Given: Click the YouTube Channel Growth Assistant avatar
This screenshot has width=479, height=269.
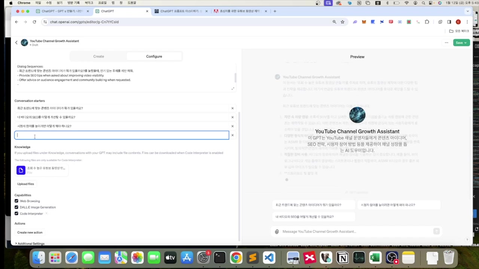Looking at the screenshot, I should pos(24,43).
